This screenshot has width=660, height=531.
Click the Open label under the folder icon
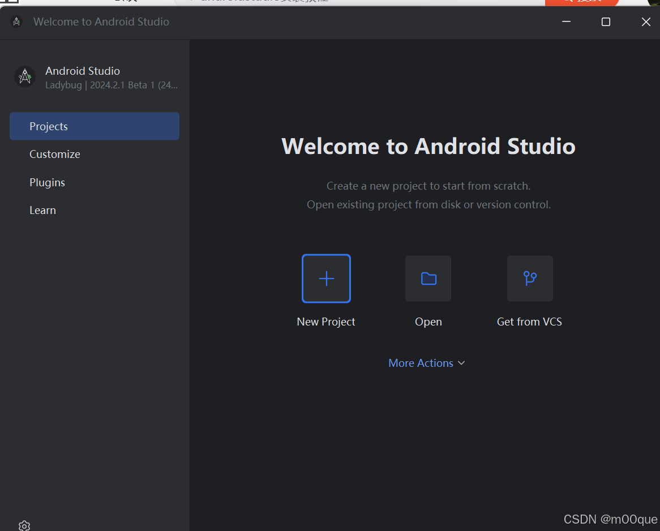[x=428, y=321]
